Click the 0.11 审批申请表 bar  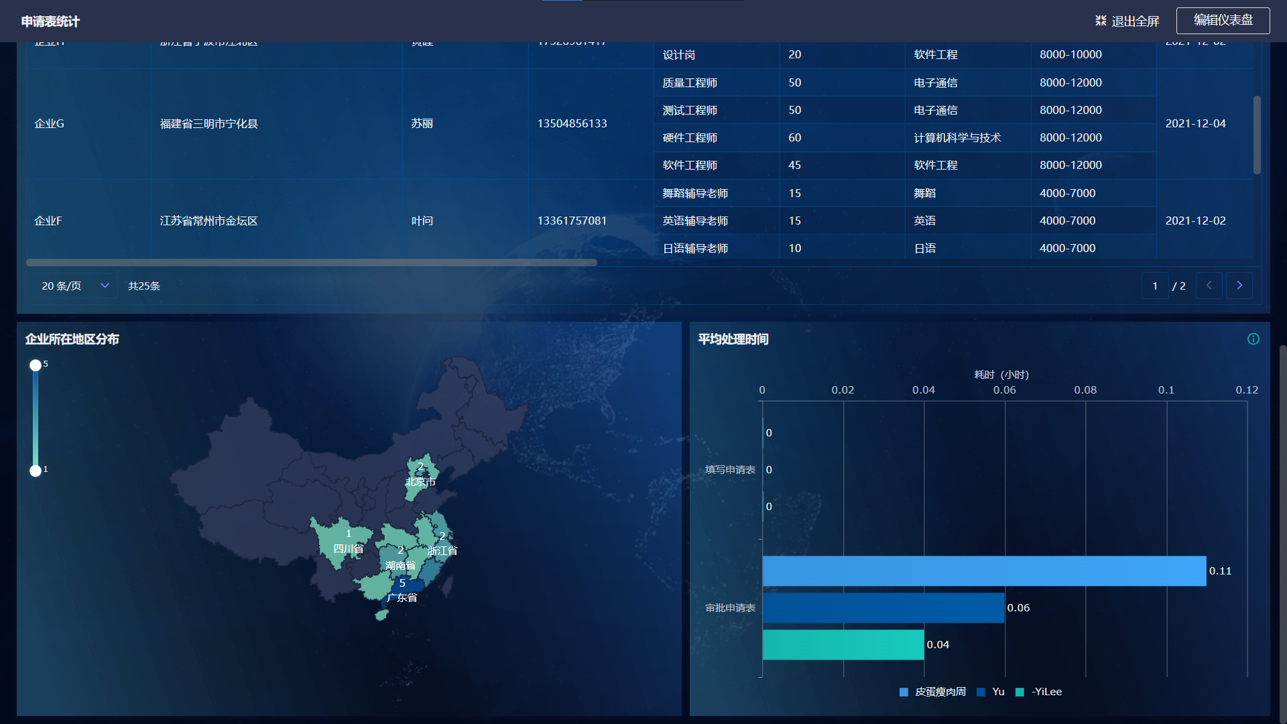(x=983, y=571)
